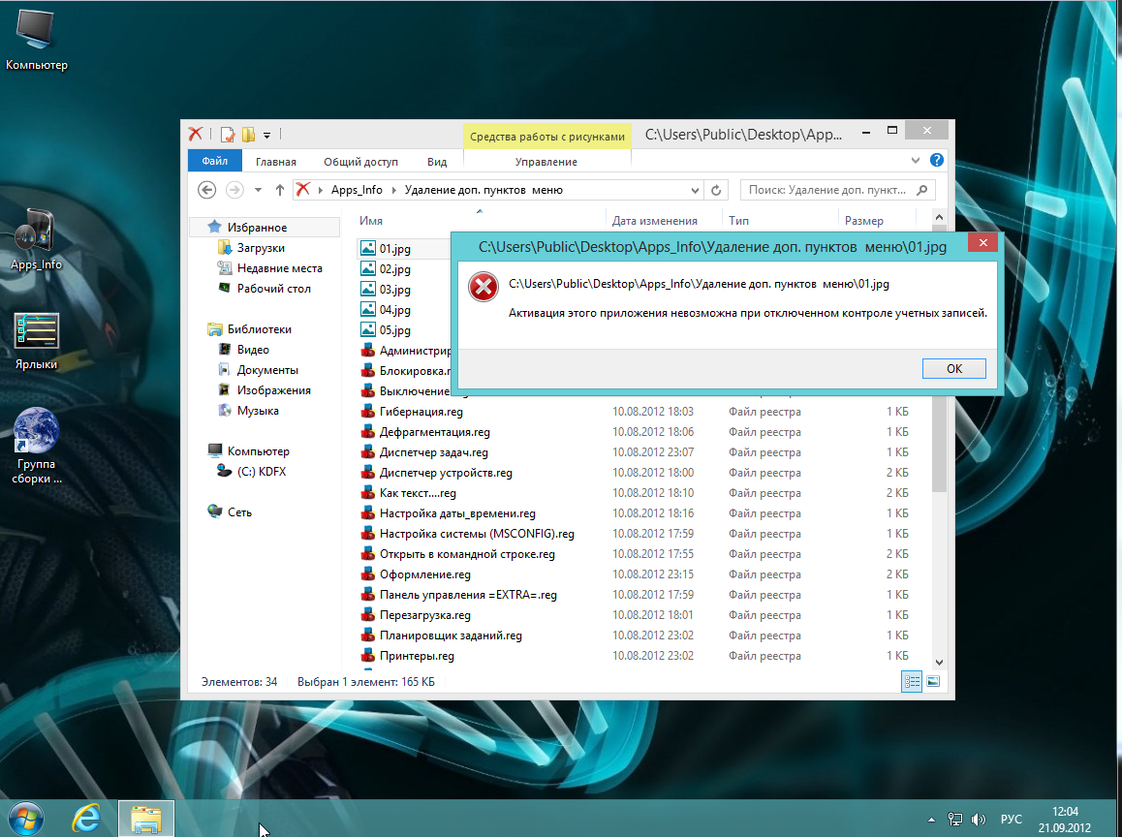The image size is (1122, 837).
Task: Click the search box for this folder
Action: [x=838, y=190]
